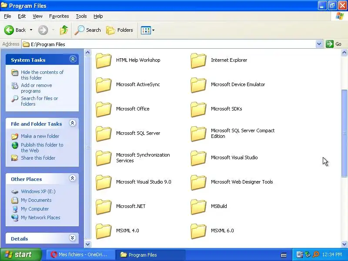Screen dimensions: 348x261
Task: Click the green Back arrow icon
Action: click(x=9, y=30)
